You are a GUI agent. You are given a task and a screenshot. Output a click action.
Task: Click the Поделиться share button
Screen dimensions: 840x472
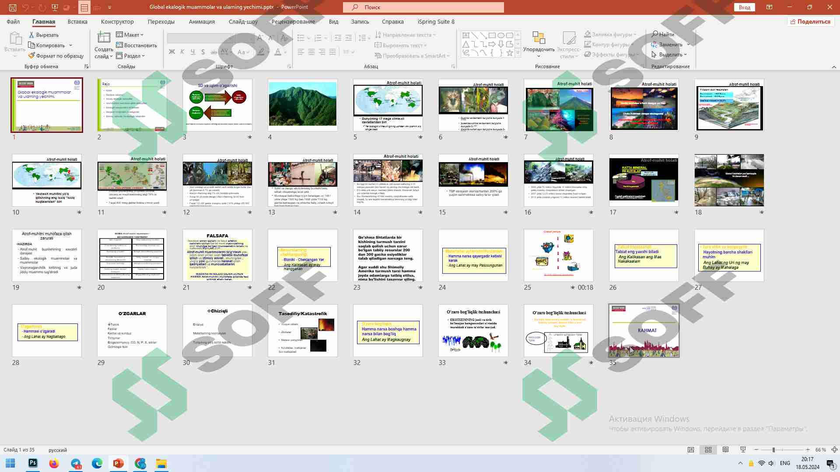(x=811, y=21)
